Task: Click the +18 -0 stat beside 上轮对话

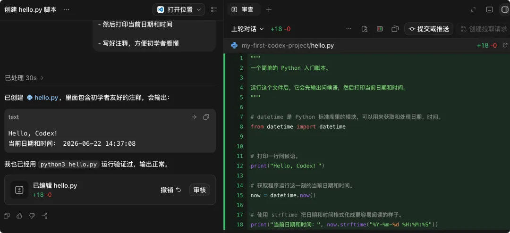Action: (280, 29)
